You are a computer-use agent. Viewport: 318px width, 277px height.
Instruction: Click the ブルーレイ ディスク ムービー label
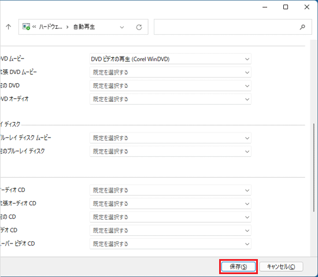tap(25, 138)
